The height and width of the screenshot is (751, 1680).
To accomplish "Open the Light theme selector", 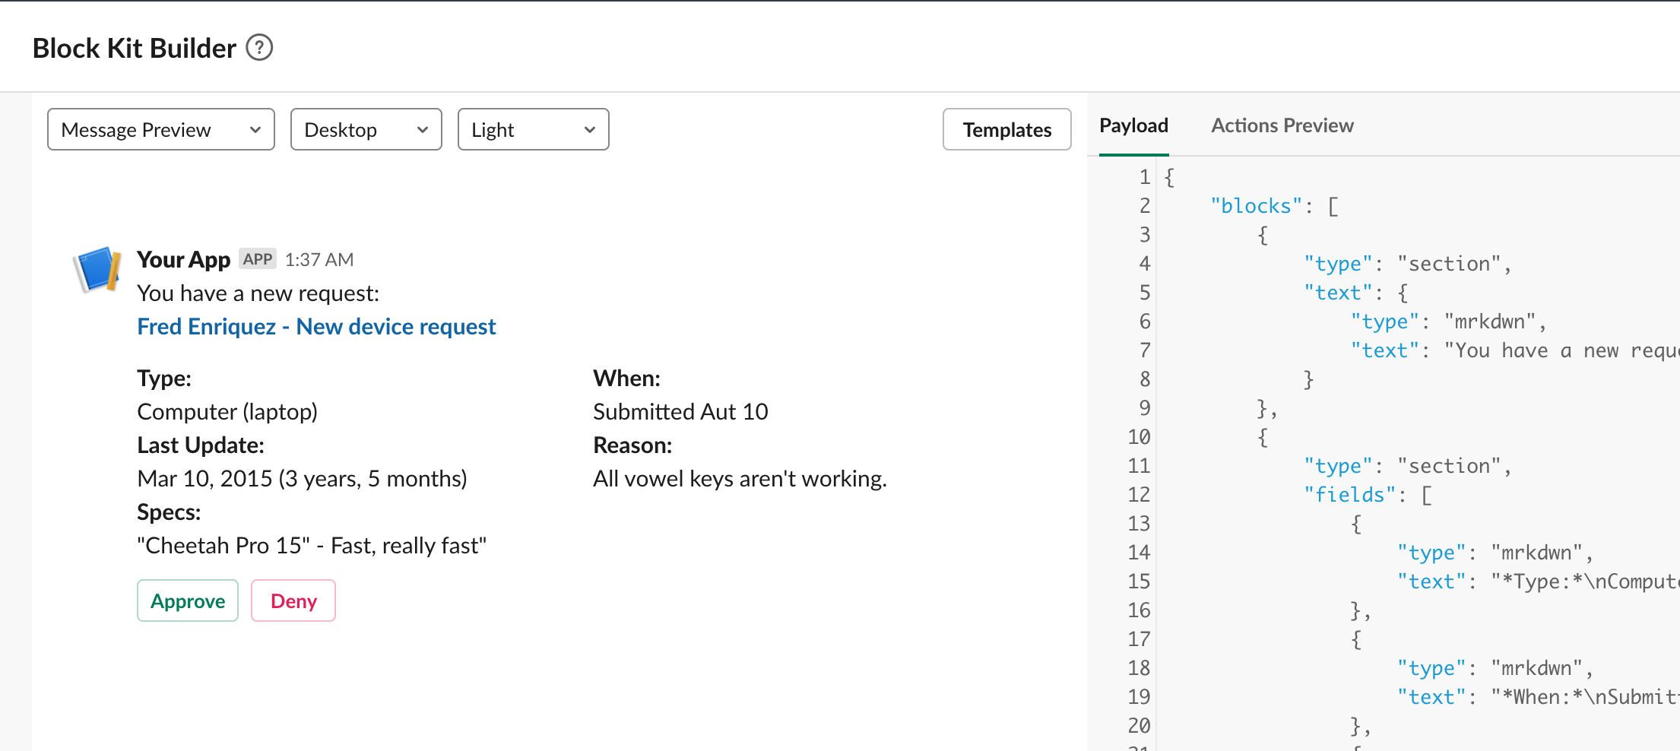I will tap(533, 129).
